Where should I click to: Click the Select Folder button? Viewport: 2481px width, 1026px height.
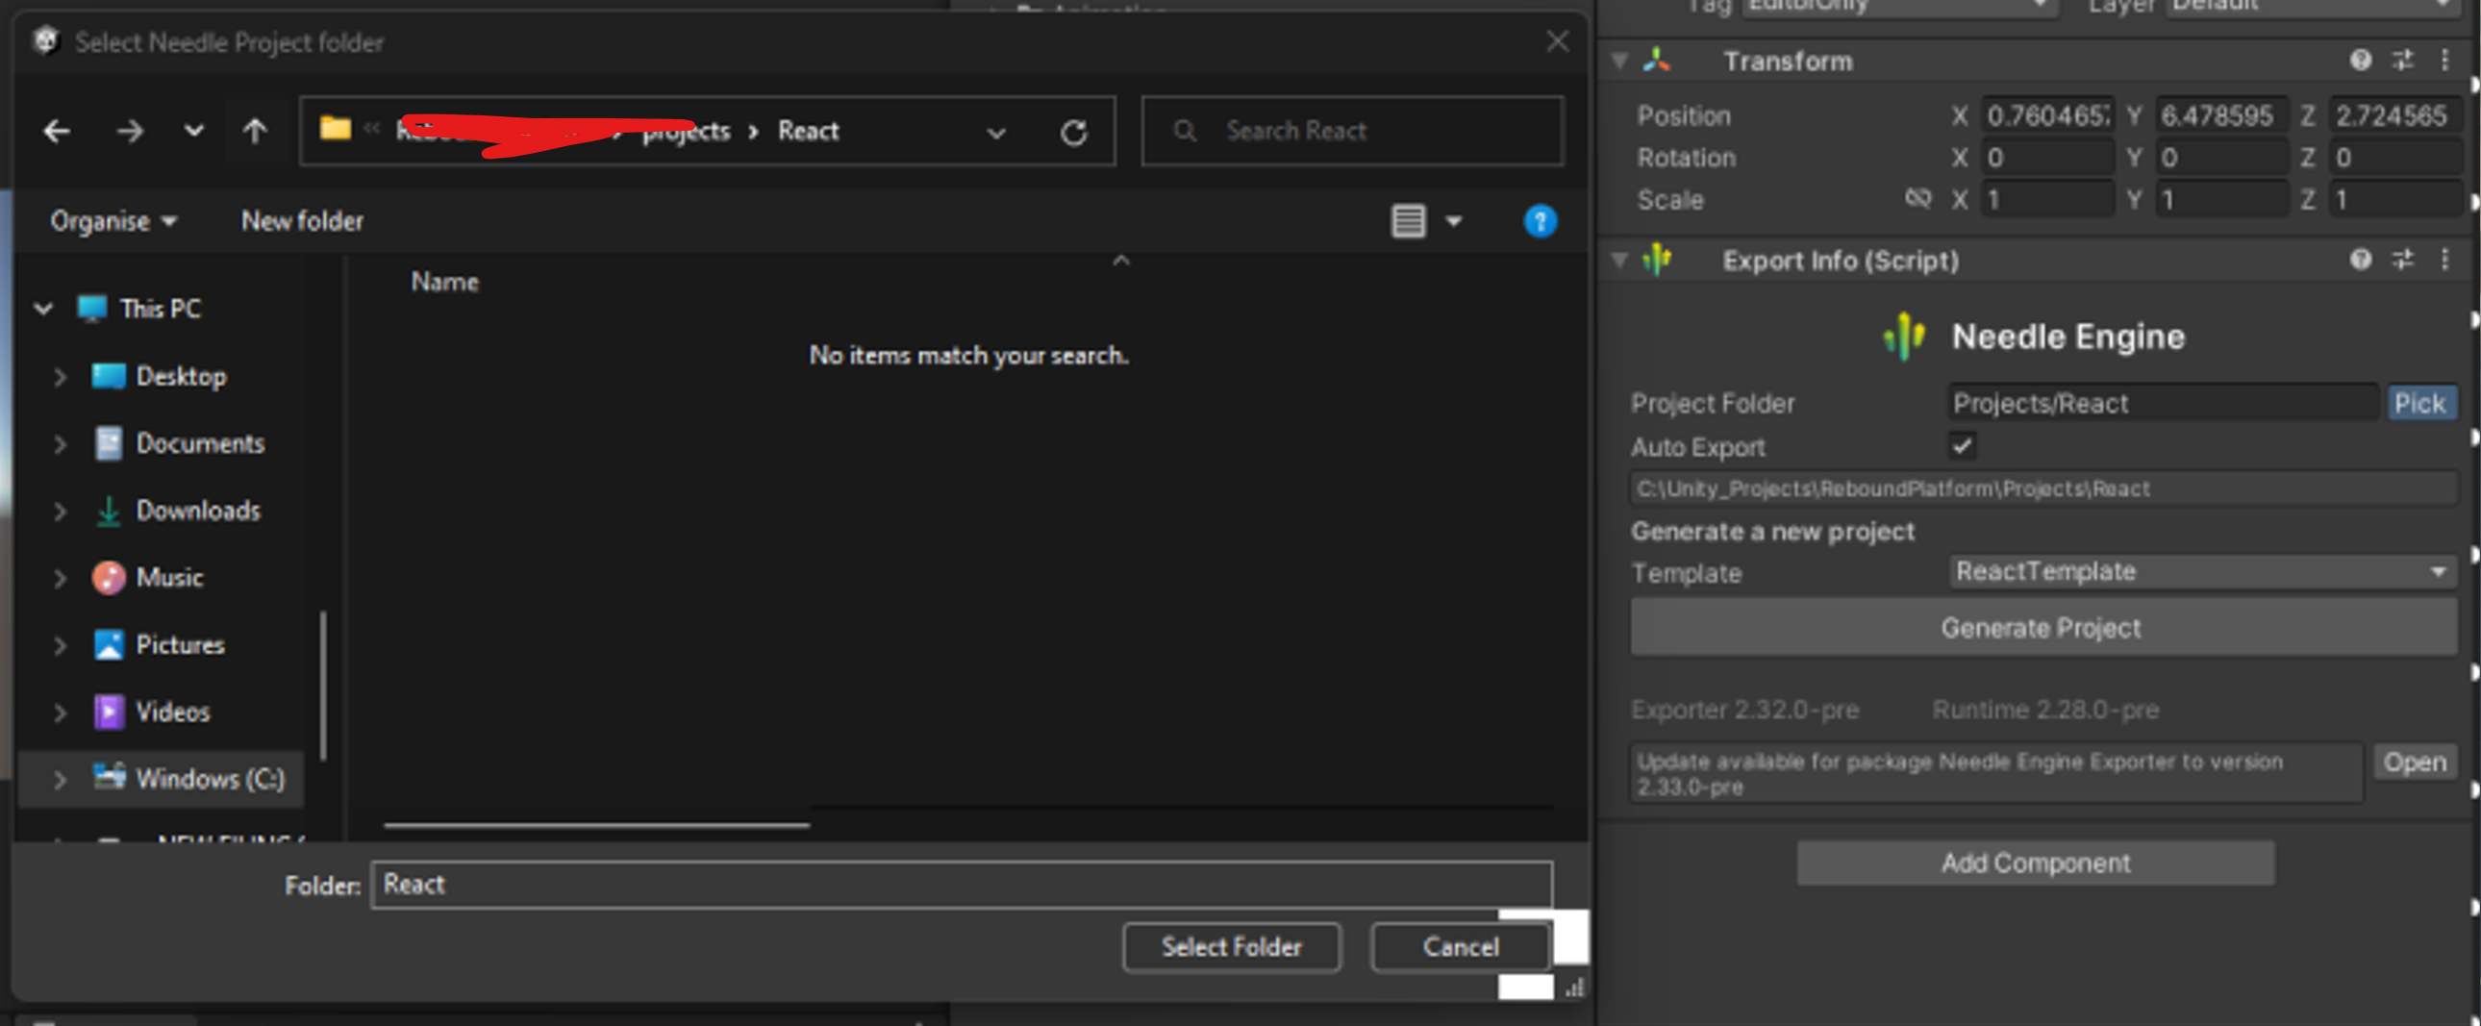(x=1231, y=946)
